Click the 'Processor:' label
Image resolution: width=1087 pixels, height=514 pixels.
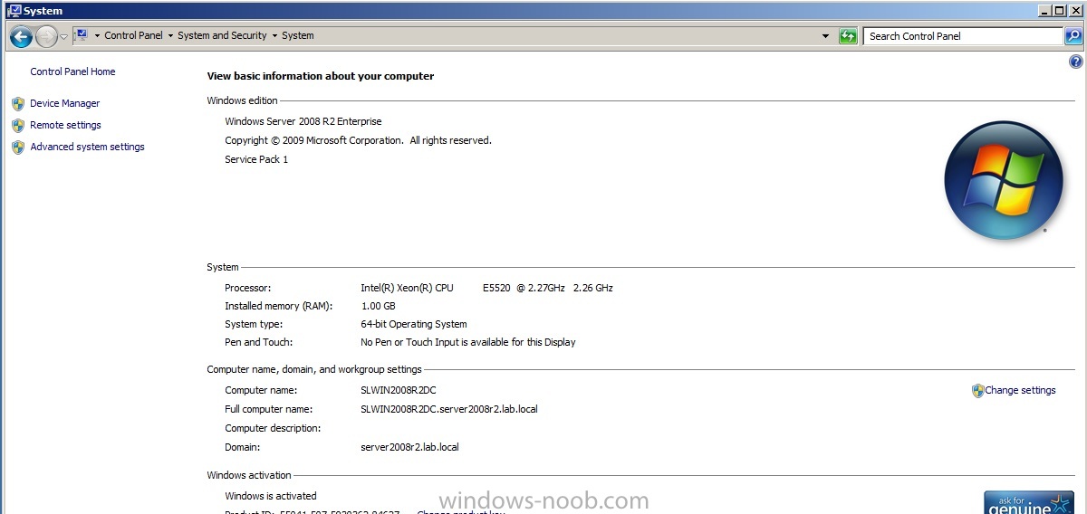pyautogui.click(x=247, y=288)
